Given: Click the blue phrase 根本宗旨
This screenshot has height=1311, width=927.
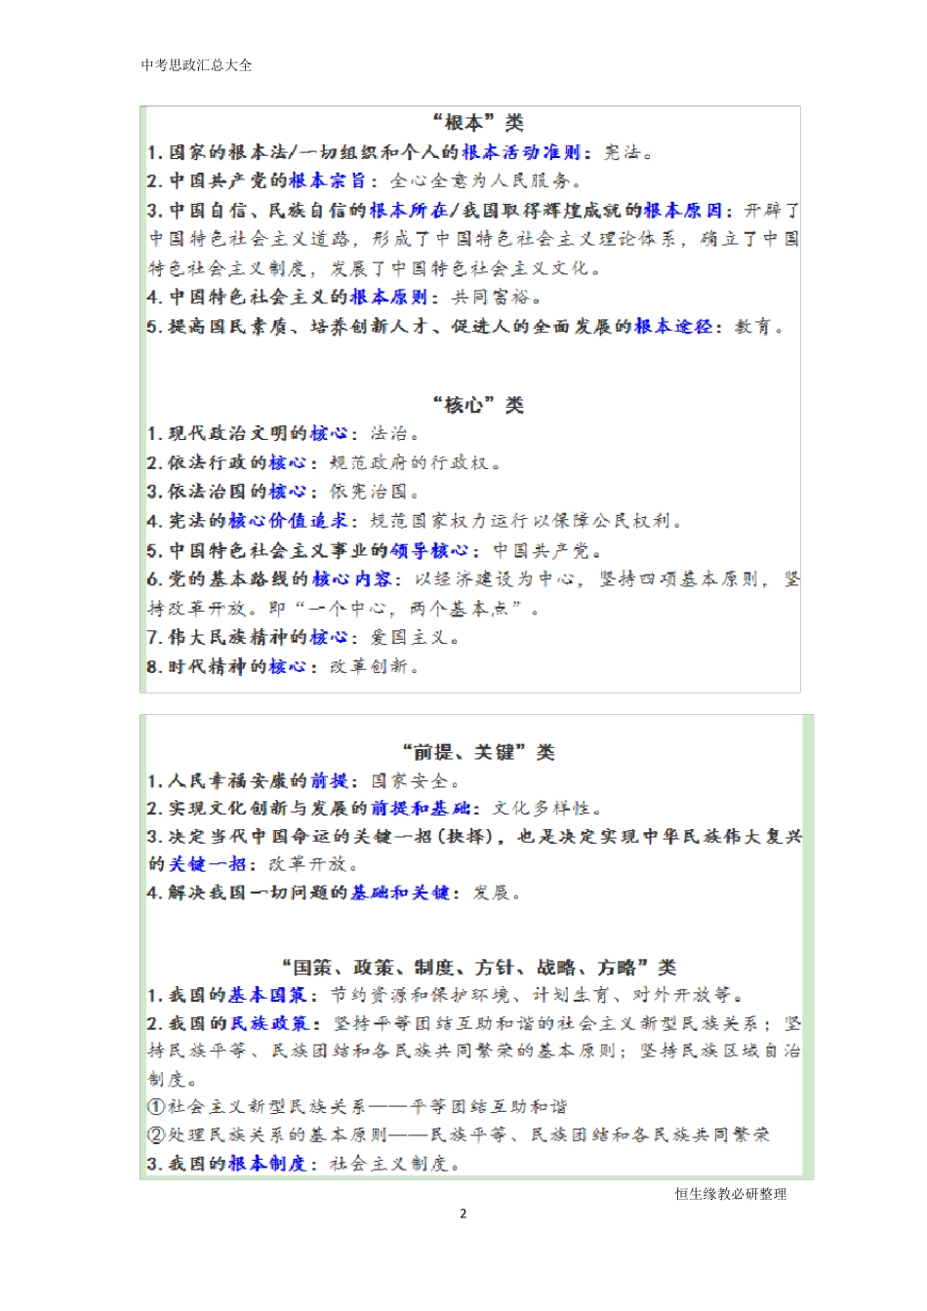Looking at the screenshot, I should click(x=327, y=180).
